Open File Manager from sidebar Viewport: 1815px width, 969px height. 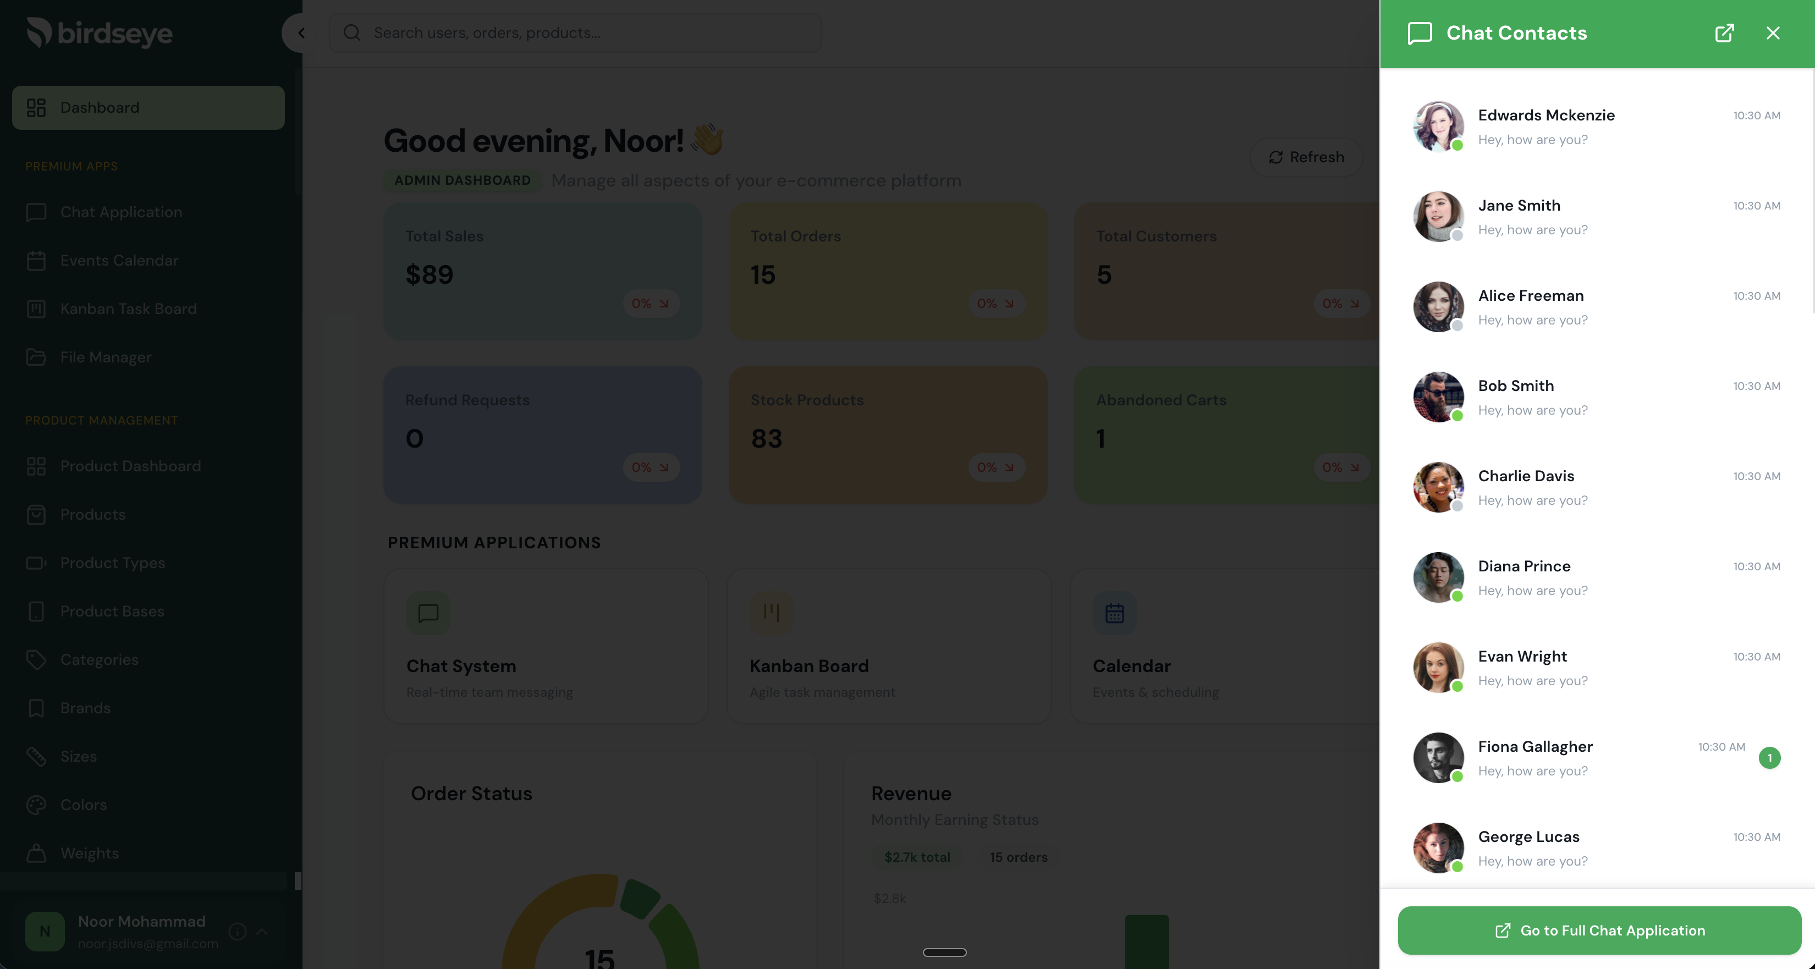(148, 357)
